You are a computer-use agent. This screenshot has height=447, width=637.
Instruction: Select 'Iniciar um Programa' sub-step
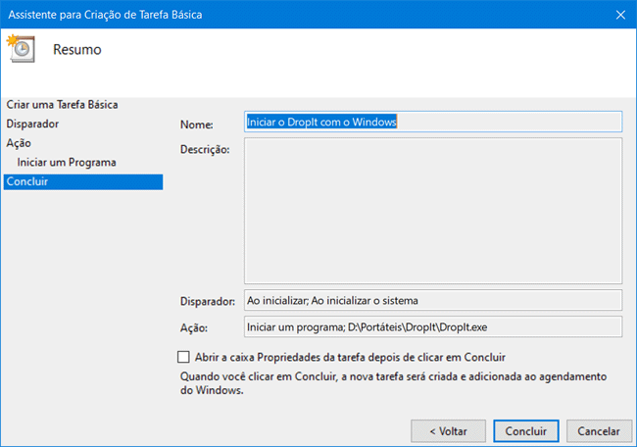67,162
